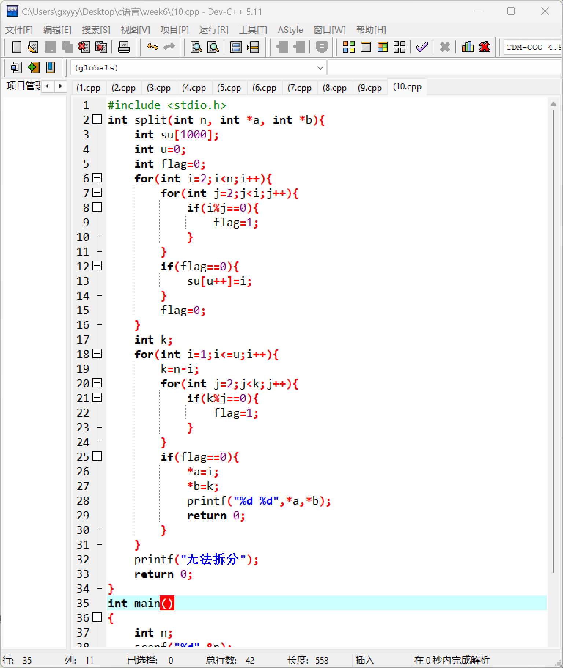Click the editor vertical scrollbar thumb

click(553, 341)
